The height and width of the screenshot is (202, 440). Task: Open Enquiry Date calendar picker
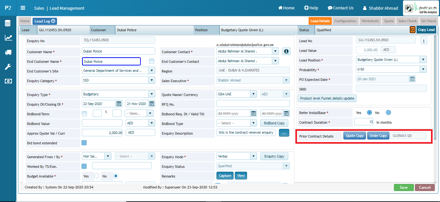click(x=119, y=104)
